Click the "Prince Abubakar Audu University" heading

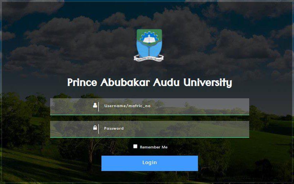click(x=150, y=83)
